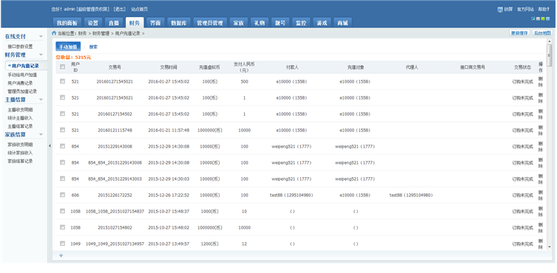Check the row for transaction 20151226172252
Screen dimensions: 557x273
pos(63,195)
